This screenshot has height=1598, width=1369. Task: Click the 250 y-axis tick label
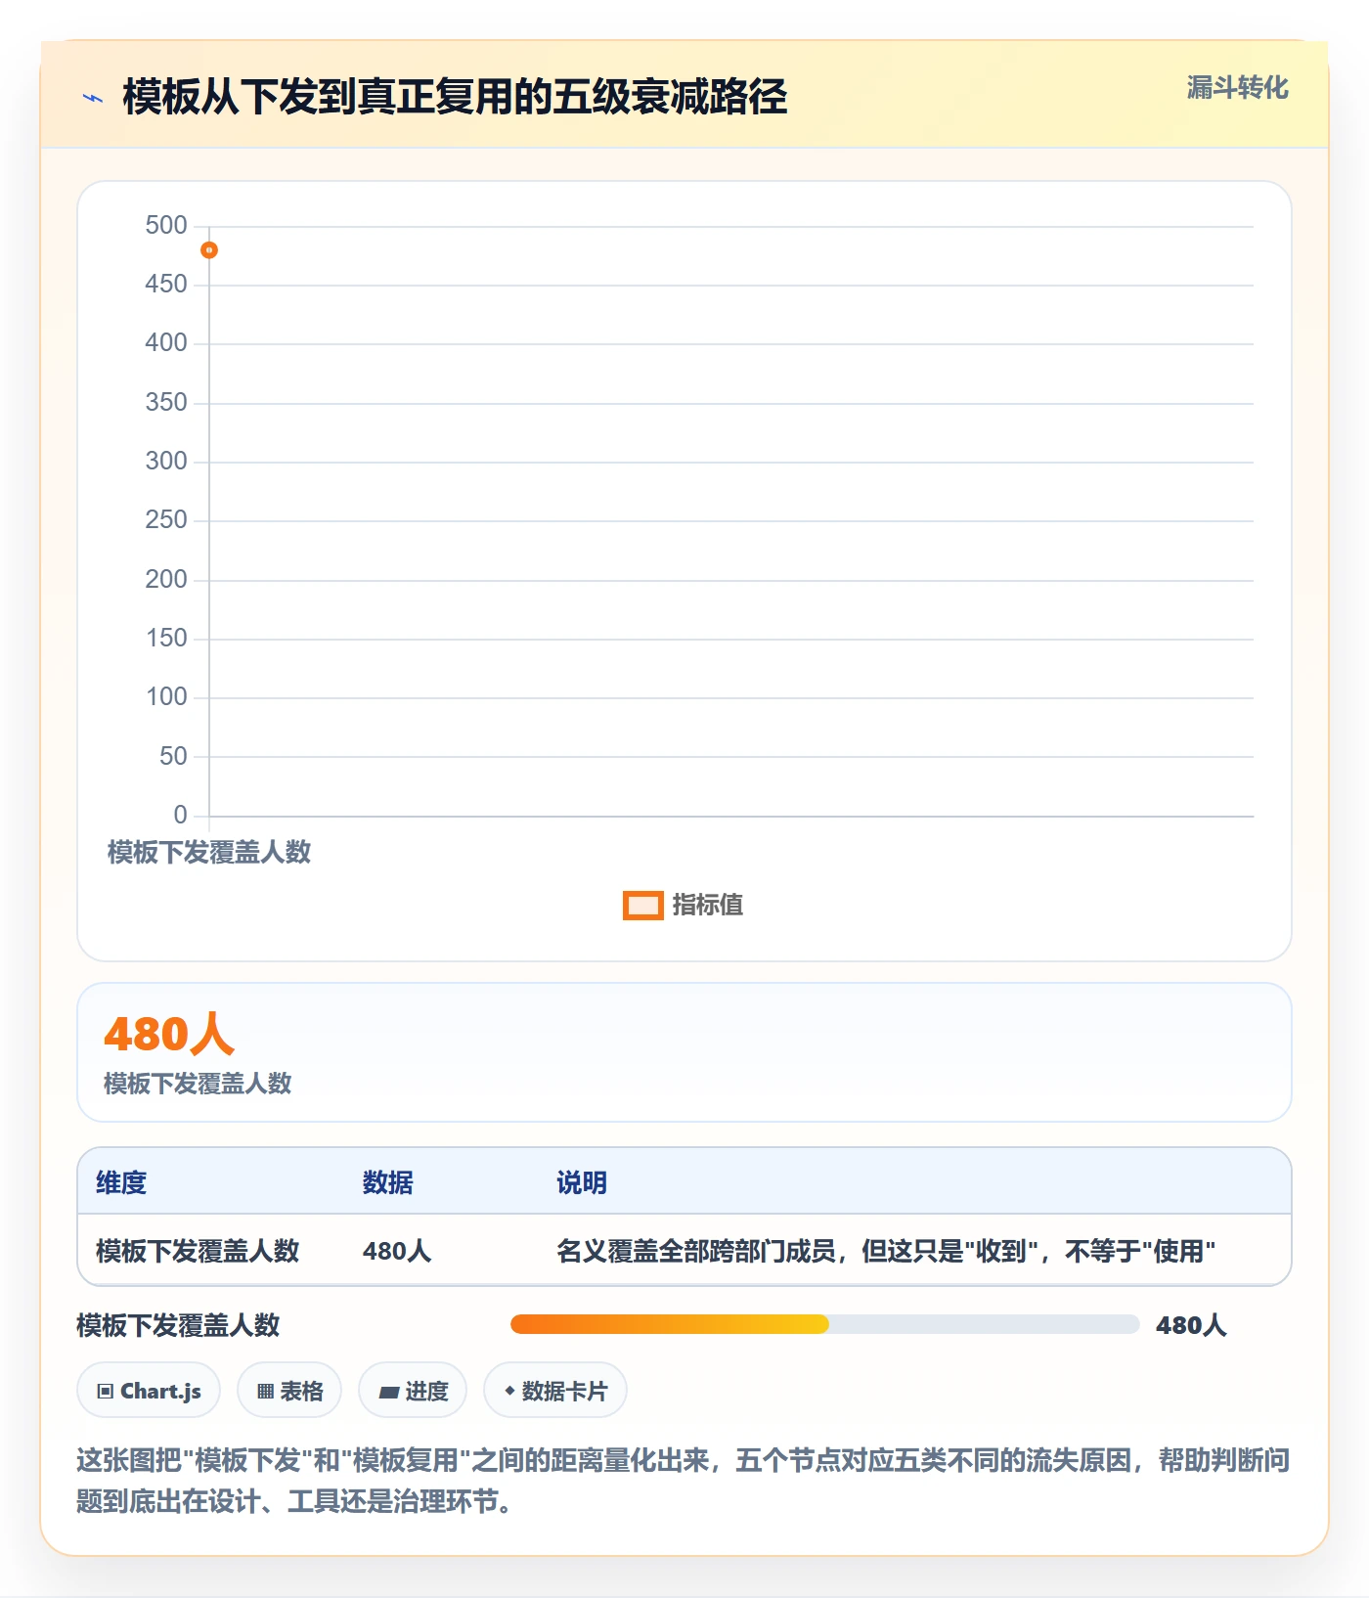pos(166,520)
